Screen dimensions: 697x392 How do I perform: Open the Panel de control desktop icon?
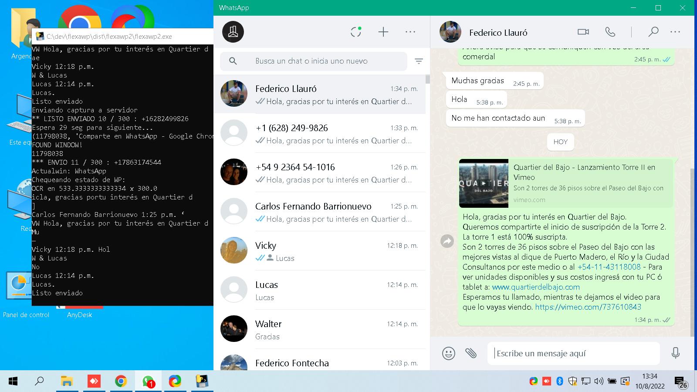tap(26, 295)
